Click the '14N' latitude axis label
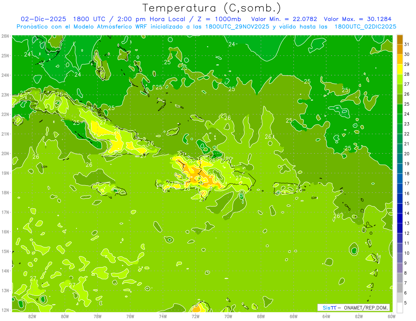This screenshot has width=416, height=321. pos(5,271)
